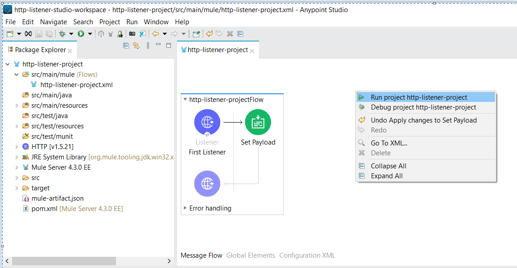Image resolution: width=517 pixels, height=268 pixels.
Task: Click the yellow Undo toolbar icon
Action: (209, 34)
